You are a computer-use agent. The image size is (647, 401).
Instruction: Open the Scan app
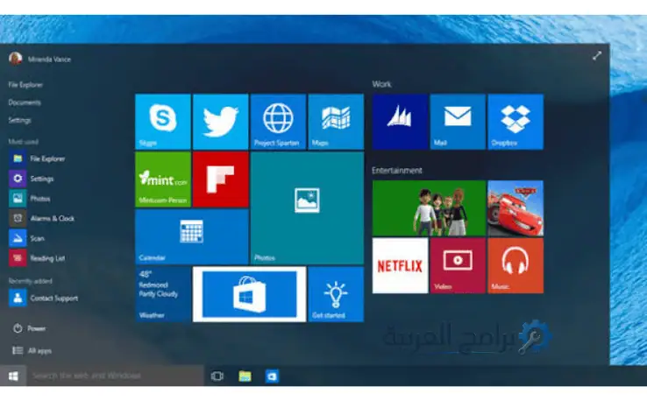click(x=27, y=238)
